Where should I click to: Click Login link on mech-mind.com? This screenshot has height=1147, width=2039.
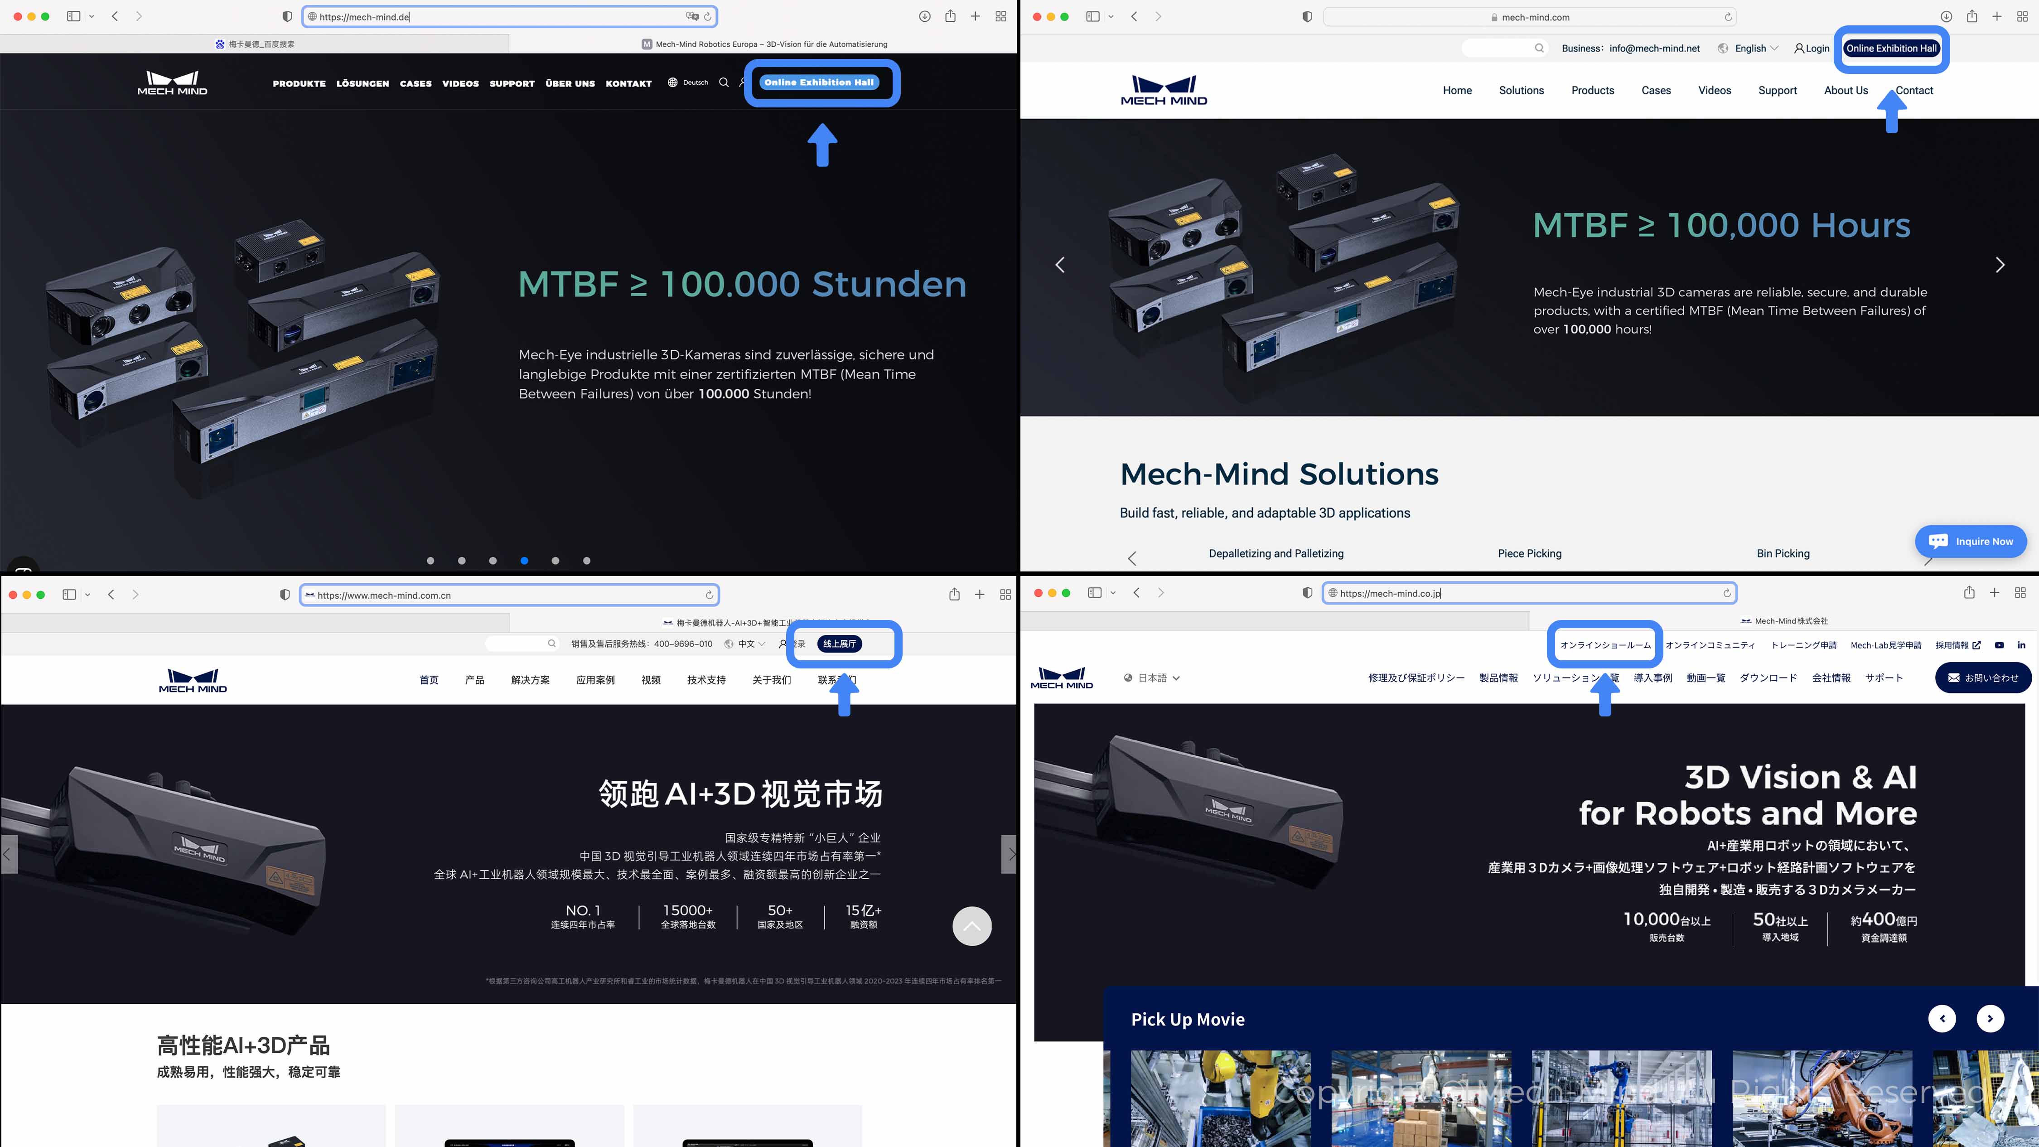click(1812, 48)
